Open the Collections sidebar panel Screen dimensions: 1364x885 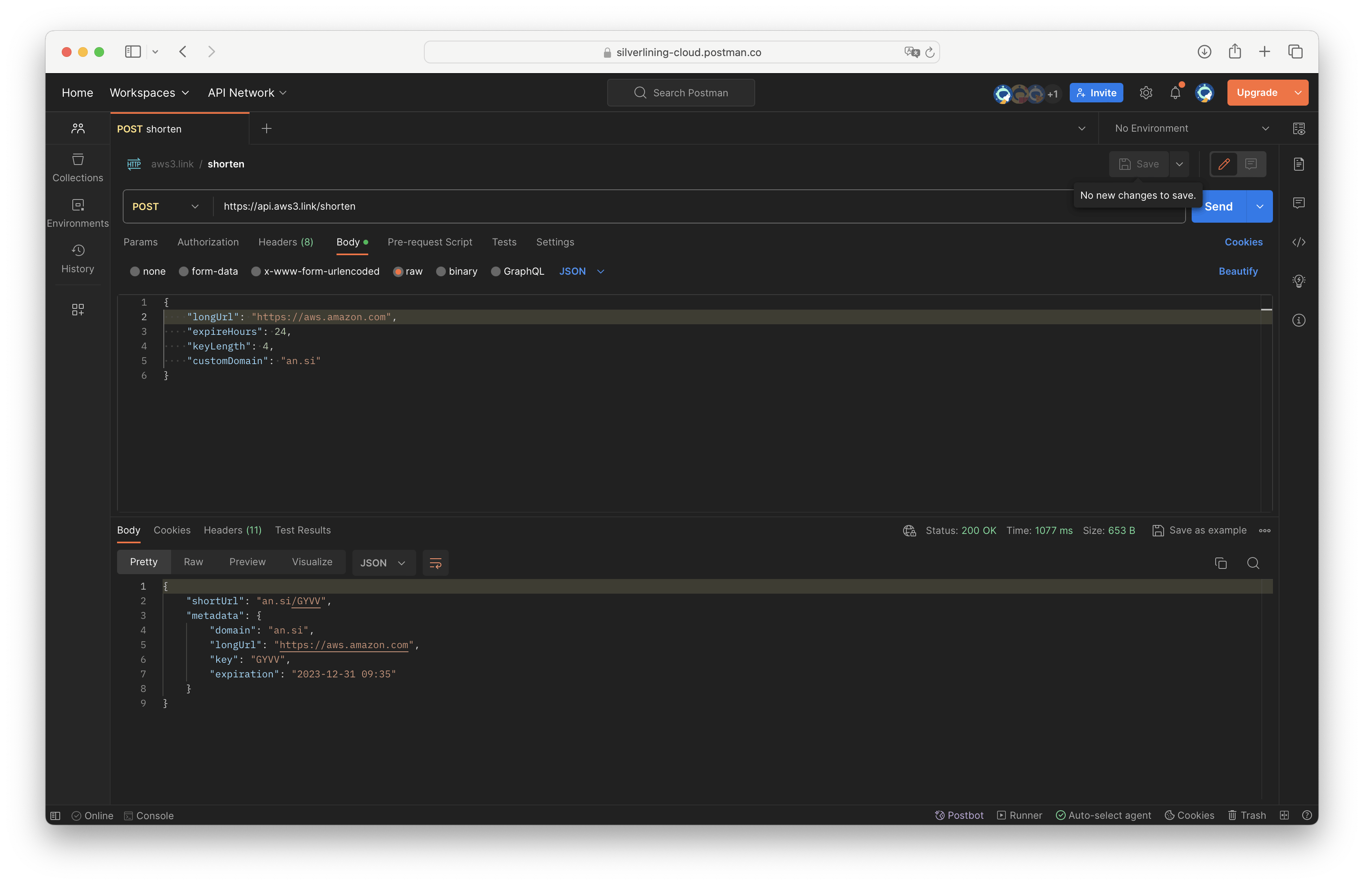click(78, 167)
